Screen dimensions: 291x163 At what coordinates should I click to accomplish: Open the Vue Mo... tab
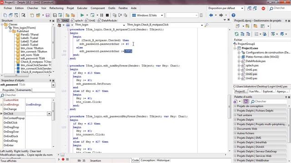pyautogui.click(x=255, y=91)
